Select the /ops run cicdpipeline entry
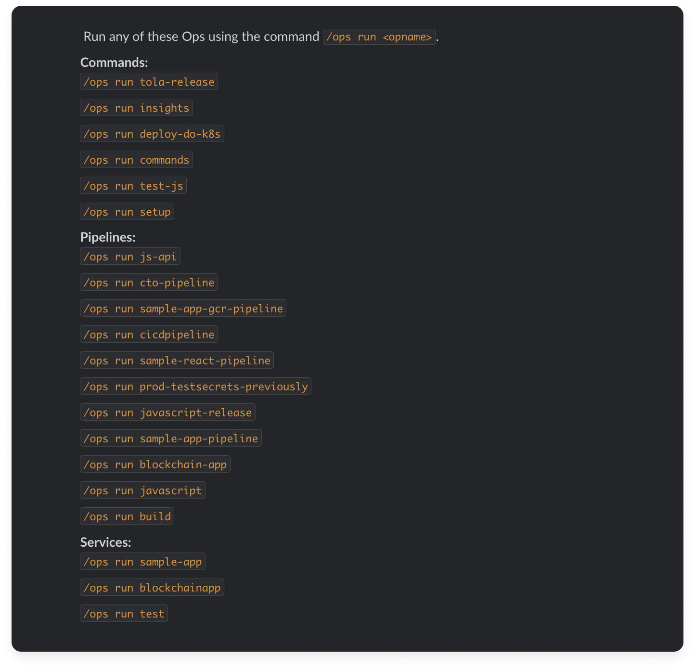This screenshot has width=695, height=669. 149,334
